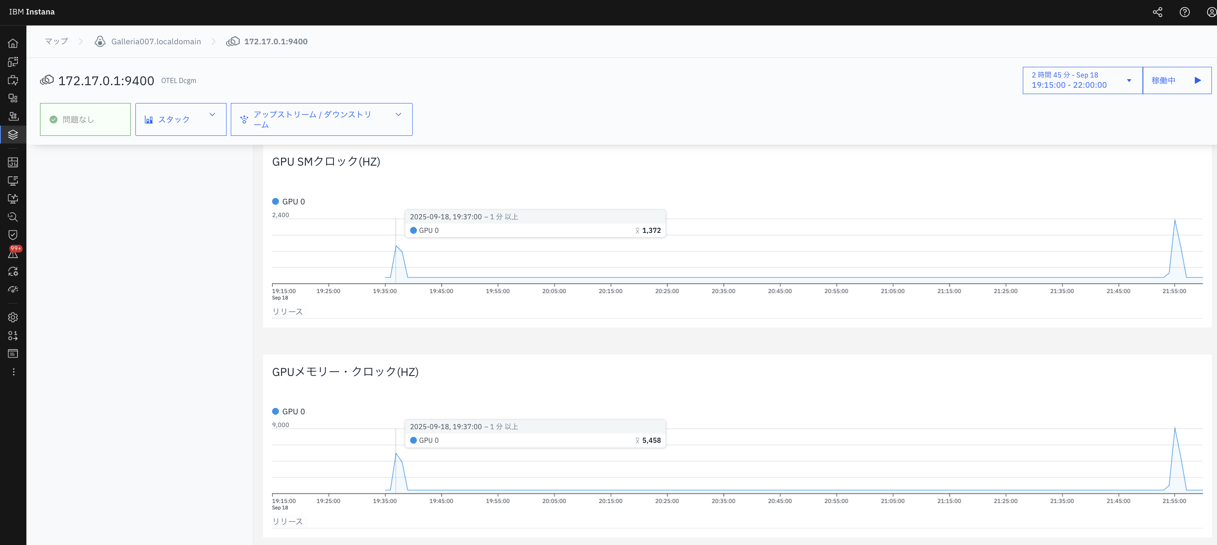Expand the スタック dropdown
The image size is (1217, 545).
click(181, 119)
